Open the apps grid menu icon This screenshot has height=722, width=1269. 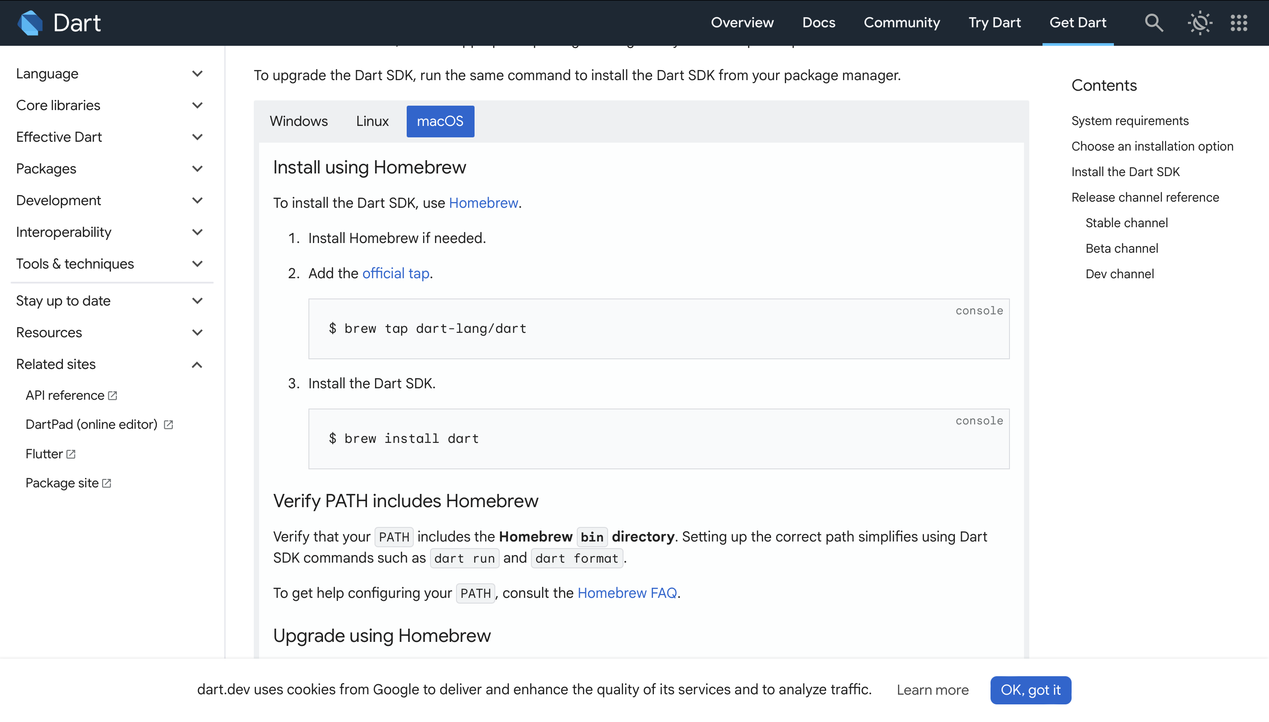point(1239,23)
